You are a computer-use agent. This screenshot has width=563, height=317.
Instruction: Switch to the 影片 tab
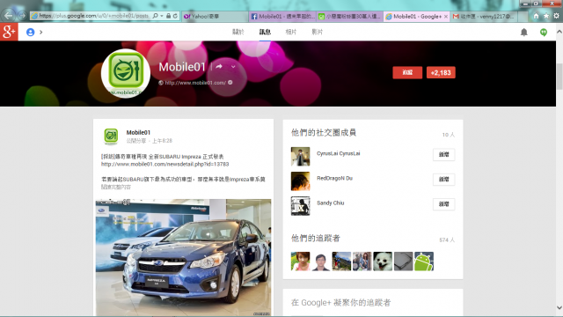click(x=317, y=32)
